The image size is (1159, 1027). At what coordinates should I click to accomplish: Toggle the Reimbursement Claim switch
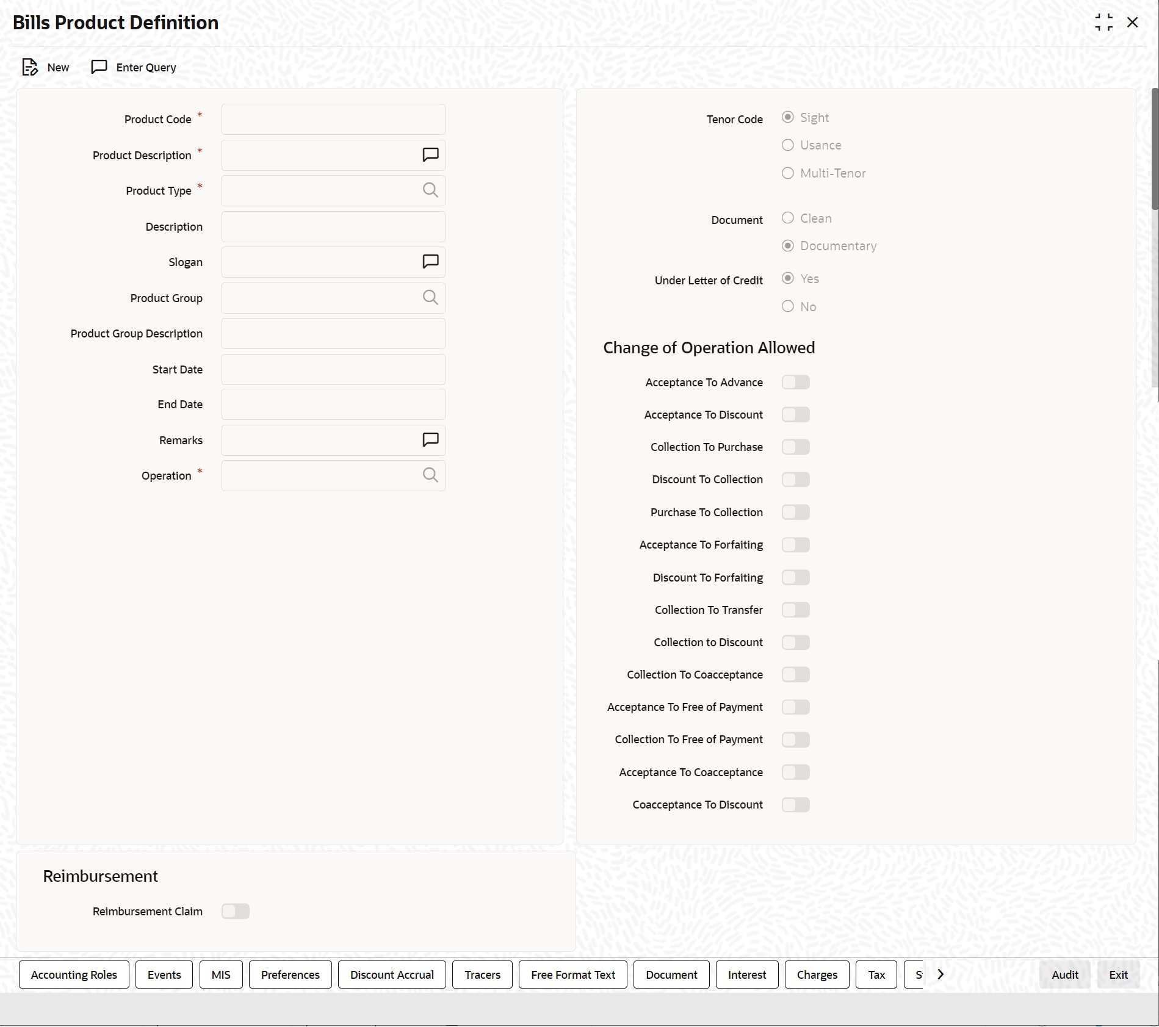pyautogui.click(x=236, y=912)
